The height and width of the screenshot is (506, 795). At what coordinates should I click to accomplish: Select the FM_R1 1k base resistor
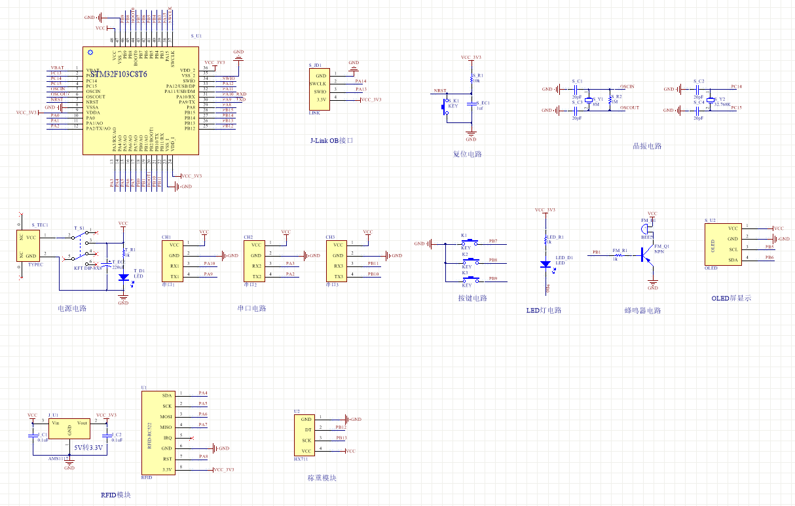[618, 255]
